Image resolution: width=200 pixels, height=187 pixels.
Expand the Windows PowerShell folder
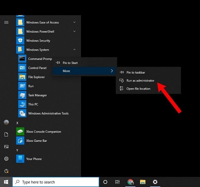tap(74, 32)
